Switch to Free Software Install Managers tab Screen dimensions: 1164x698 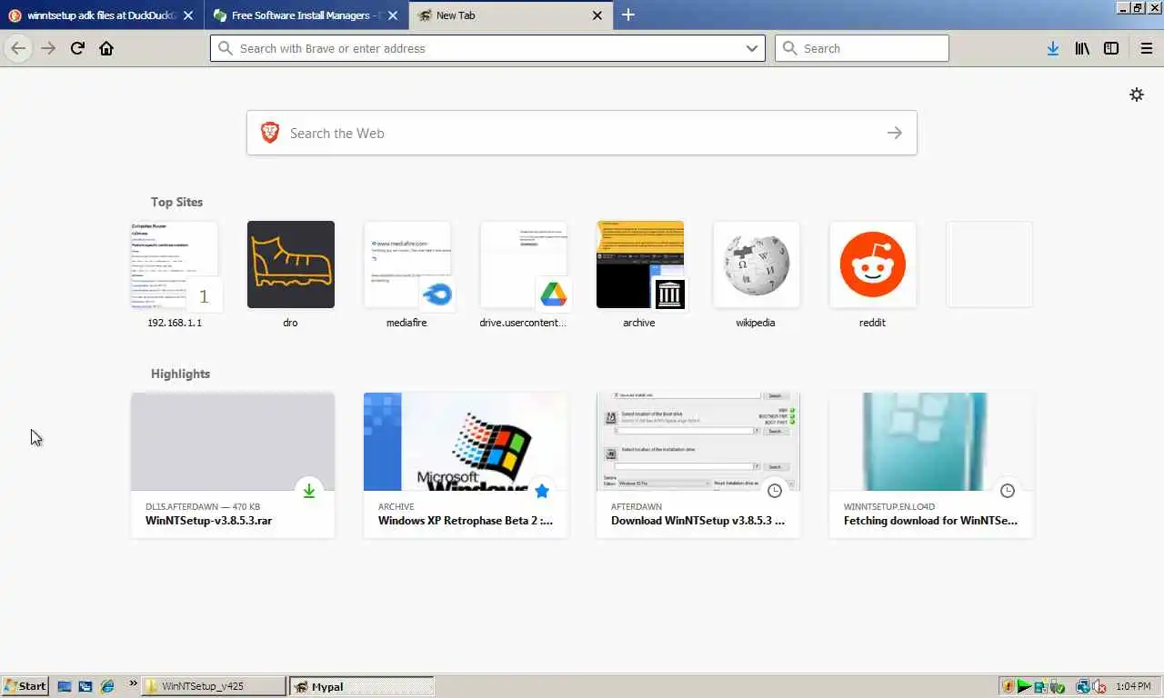306,15
